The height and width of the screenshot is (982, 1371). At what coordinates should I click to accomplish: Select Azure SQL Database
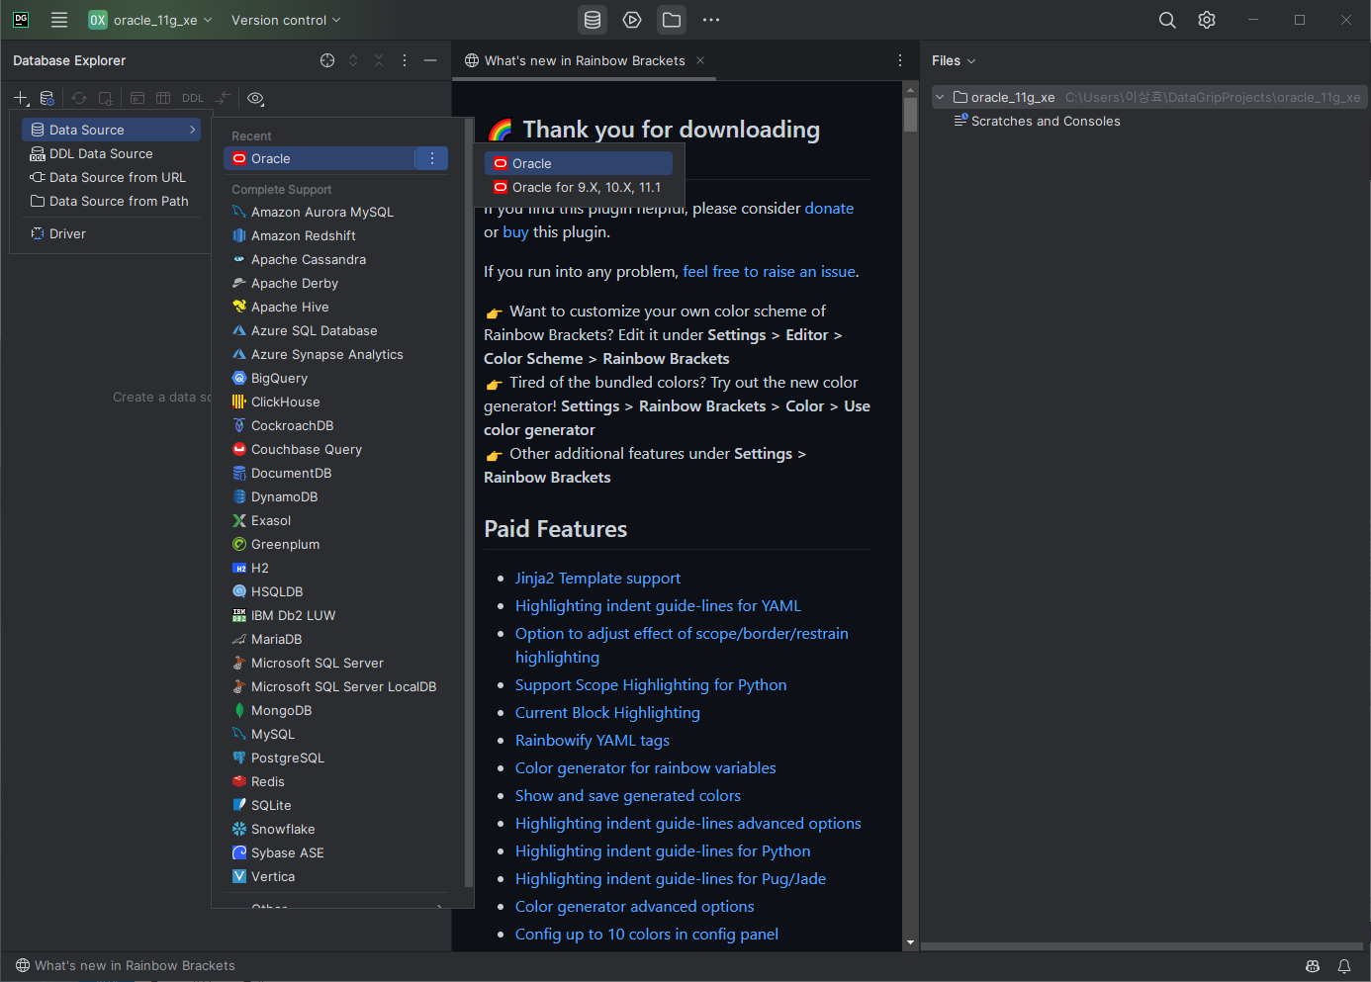pos(336,330)
